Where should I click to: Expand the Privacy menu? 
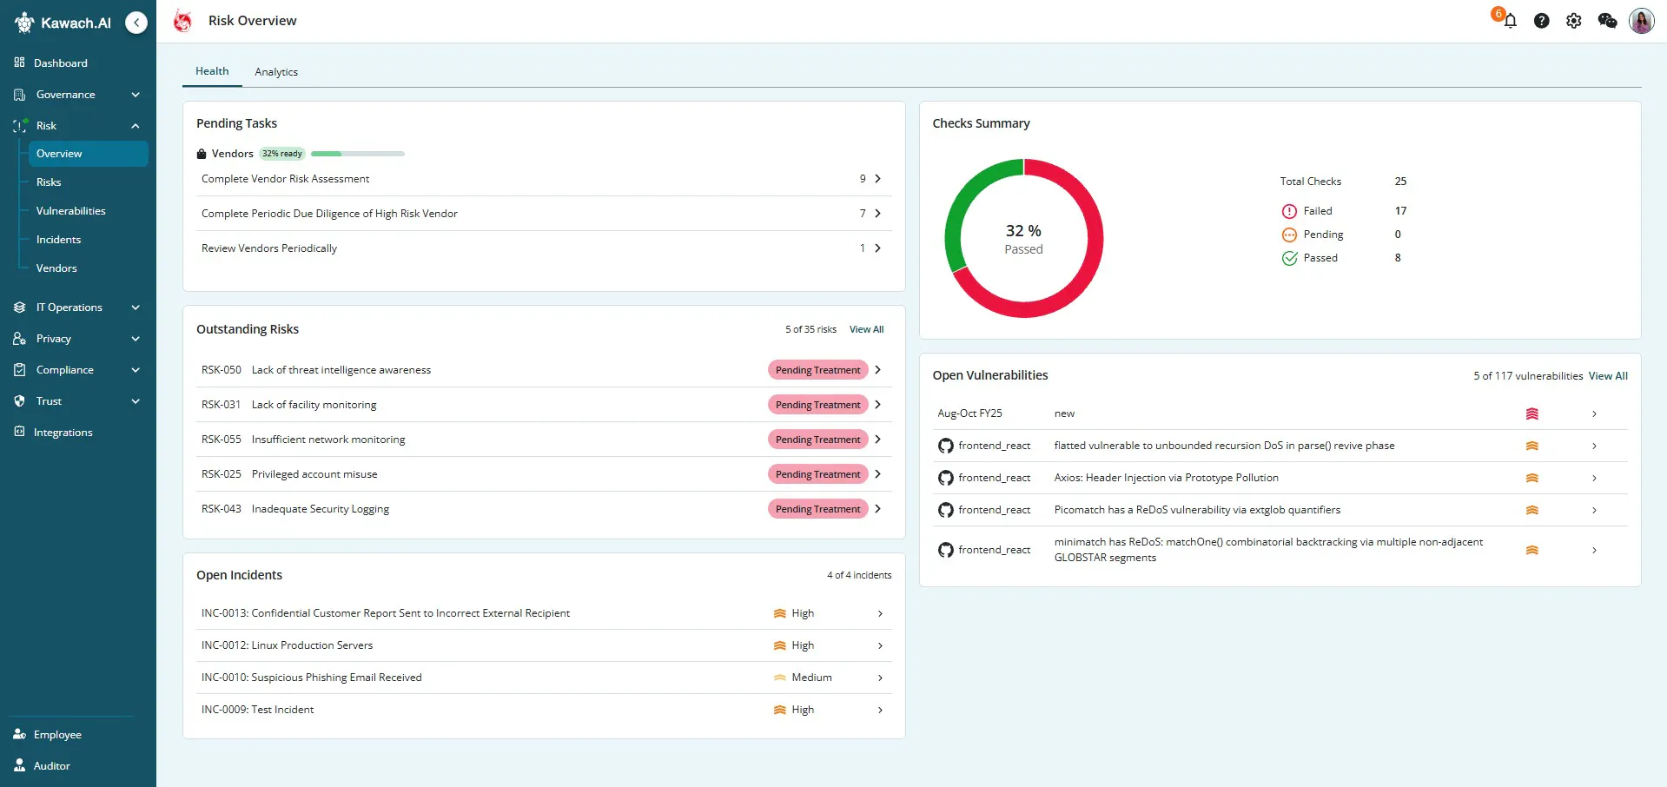[x=78, y=338]
